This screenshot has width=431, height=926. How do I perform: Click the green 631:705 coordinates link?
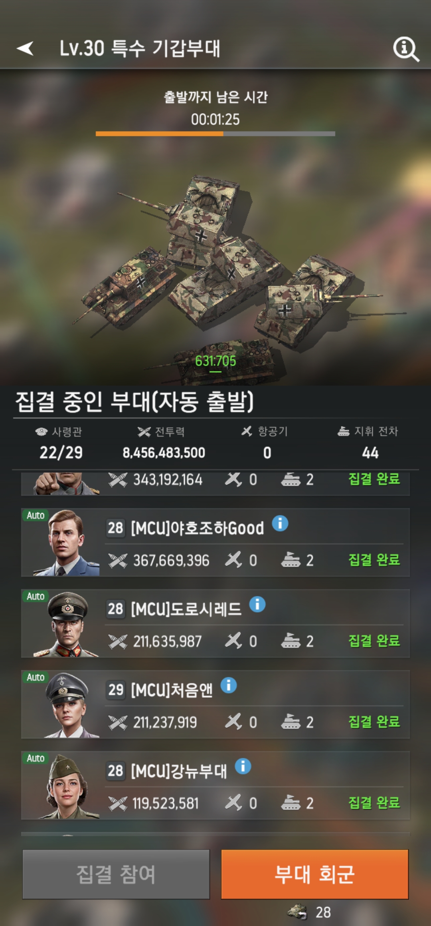click(215, 361)
